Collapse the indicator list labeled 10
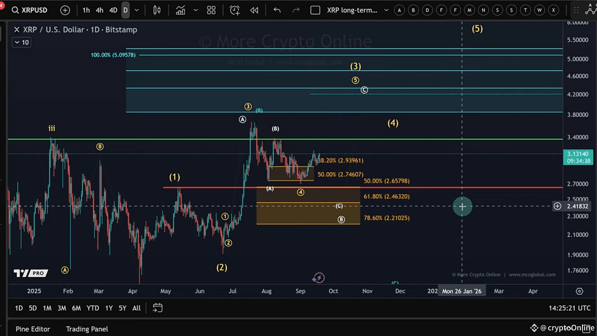The image size is (597, 336). click(x=21, y=42)
